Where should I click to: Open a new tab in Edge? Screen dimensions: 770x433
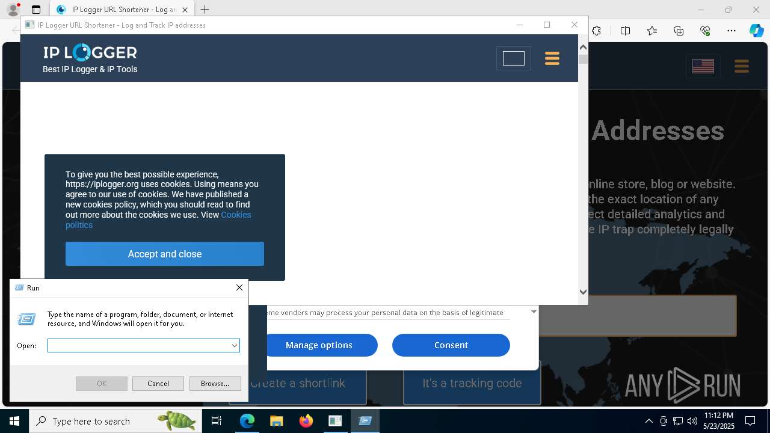coord(205,10)
